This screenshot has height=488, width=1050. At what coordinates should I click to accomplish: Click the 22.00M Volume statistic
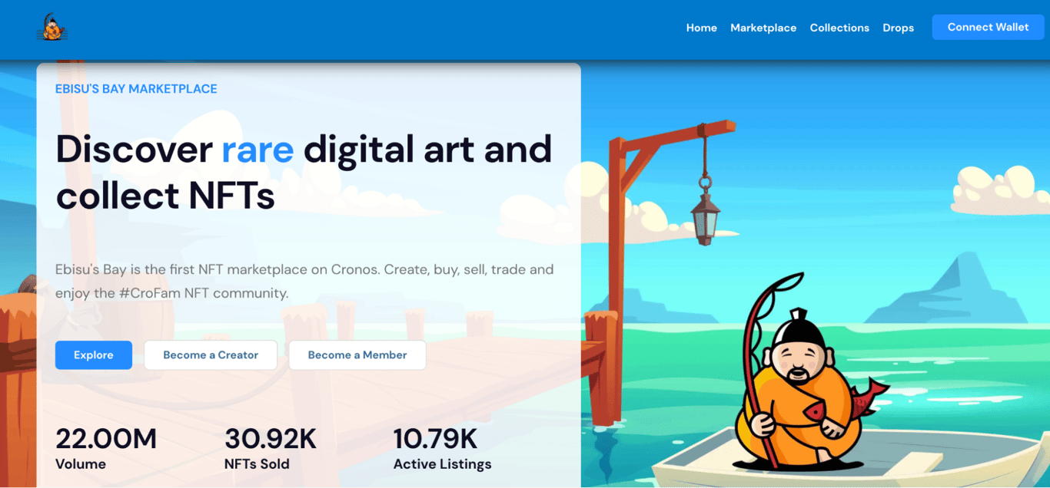106,448
